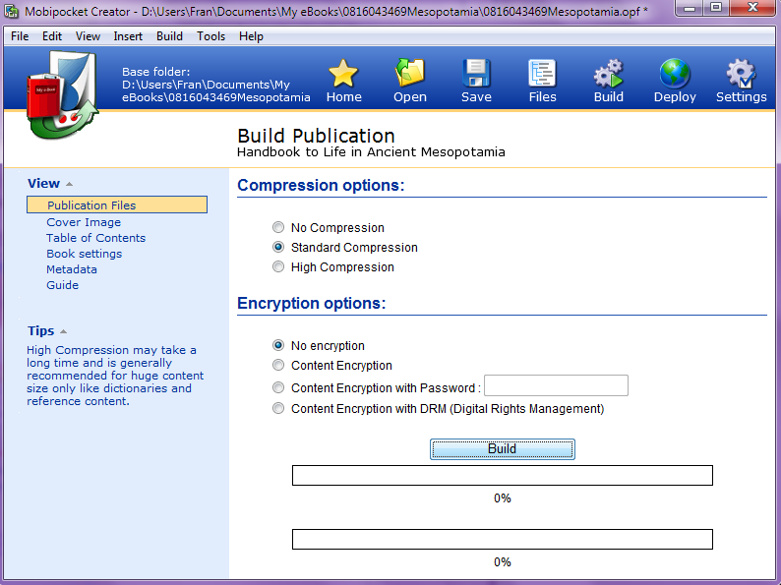The width and height of the screenshot is (781, 585).
Task: Click the Deploy globe icon
Action: click(675, 73)
